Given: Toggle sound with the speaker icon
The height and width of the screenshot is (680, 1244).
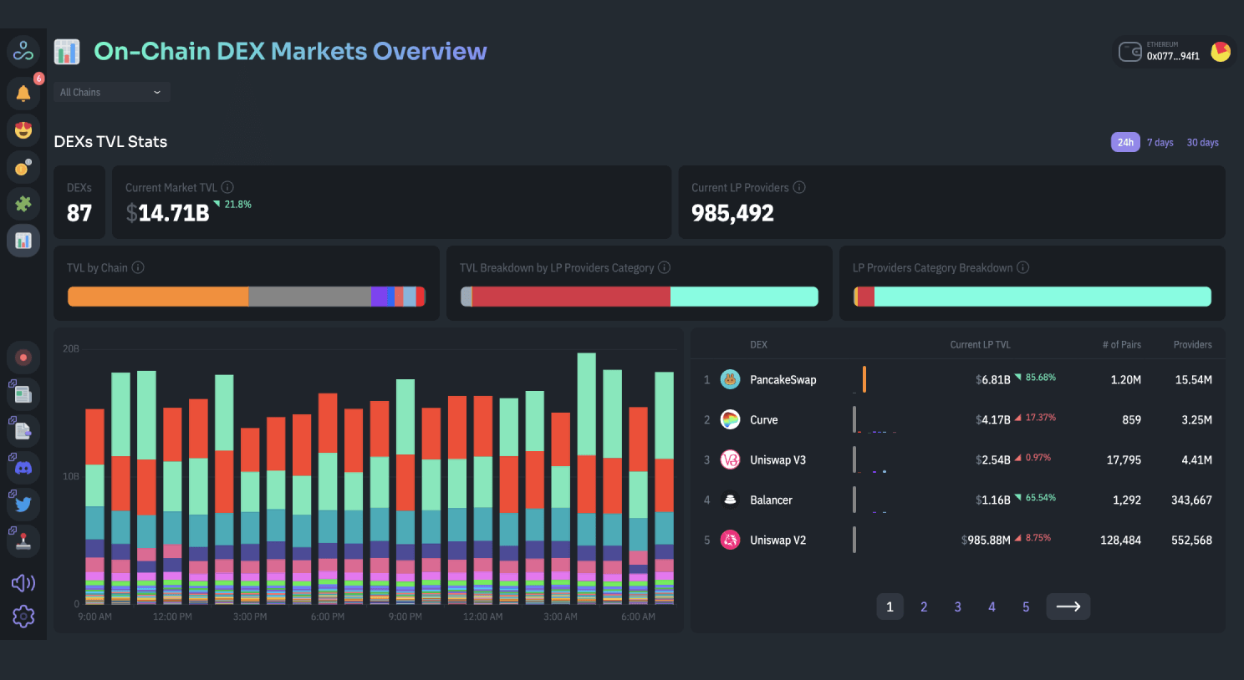Looking at the screenshot, I should click(x=23, y=582).
